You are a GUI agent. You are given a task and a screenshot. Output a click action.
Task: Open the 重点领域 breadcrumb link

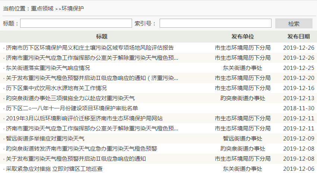coord(42,9)
